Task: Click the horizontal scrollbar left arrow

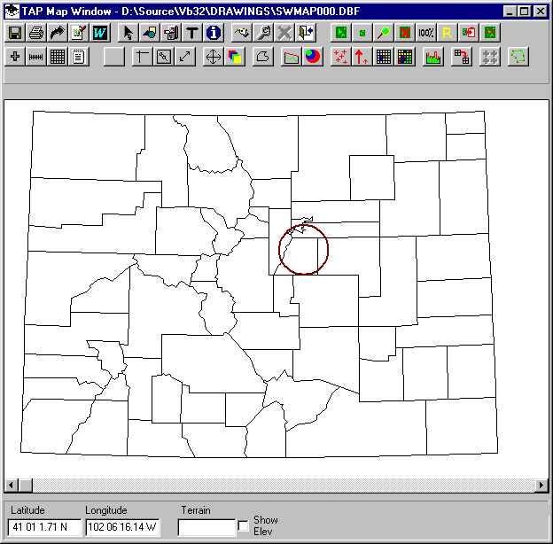Action: pos(12,486)
